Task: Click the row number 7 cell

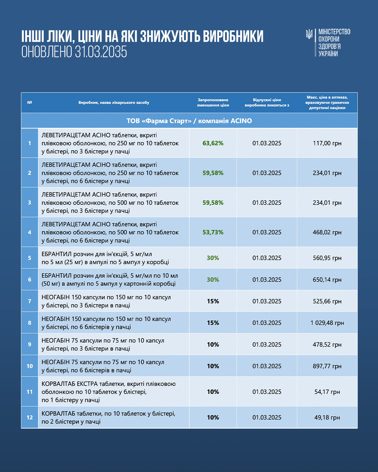Action: (x=30, y=301)
